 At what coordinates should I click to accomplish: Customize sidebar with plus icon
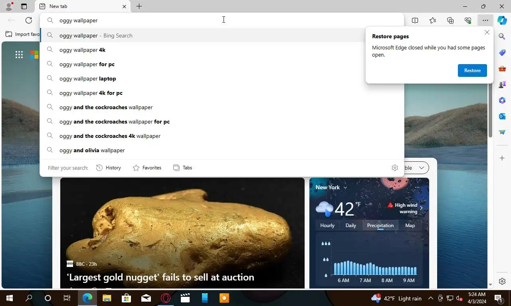(x=502, y=158)
